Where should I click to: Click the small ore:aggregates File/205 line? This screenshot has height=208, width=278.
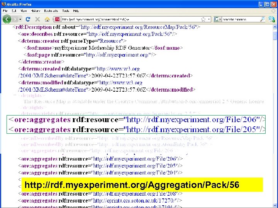point(100,166)
